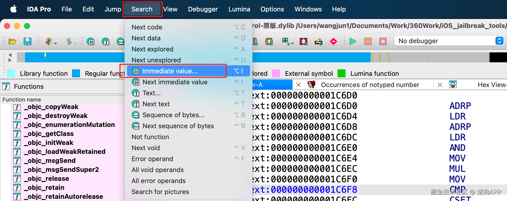507x201 pixels.
Task: Click the External symbol pink color swatch
Action: (x=276, y=74)
